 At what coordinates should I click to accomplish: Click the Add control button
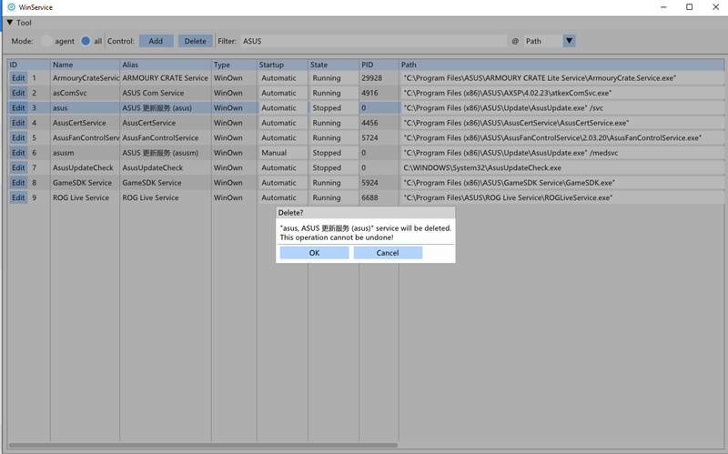click(156, 41)
